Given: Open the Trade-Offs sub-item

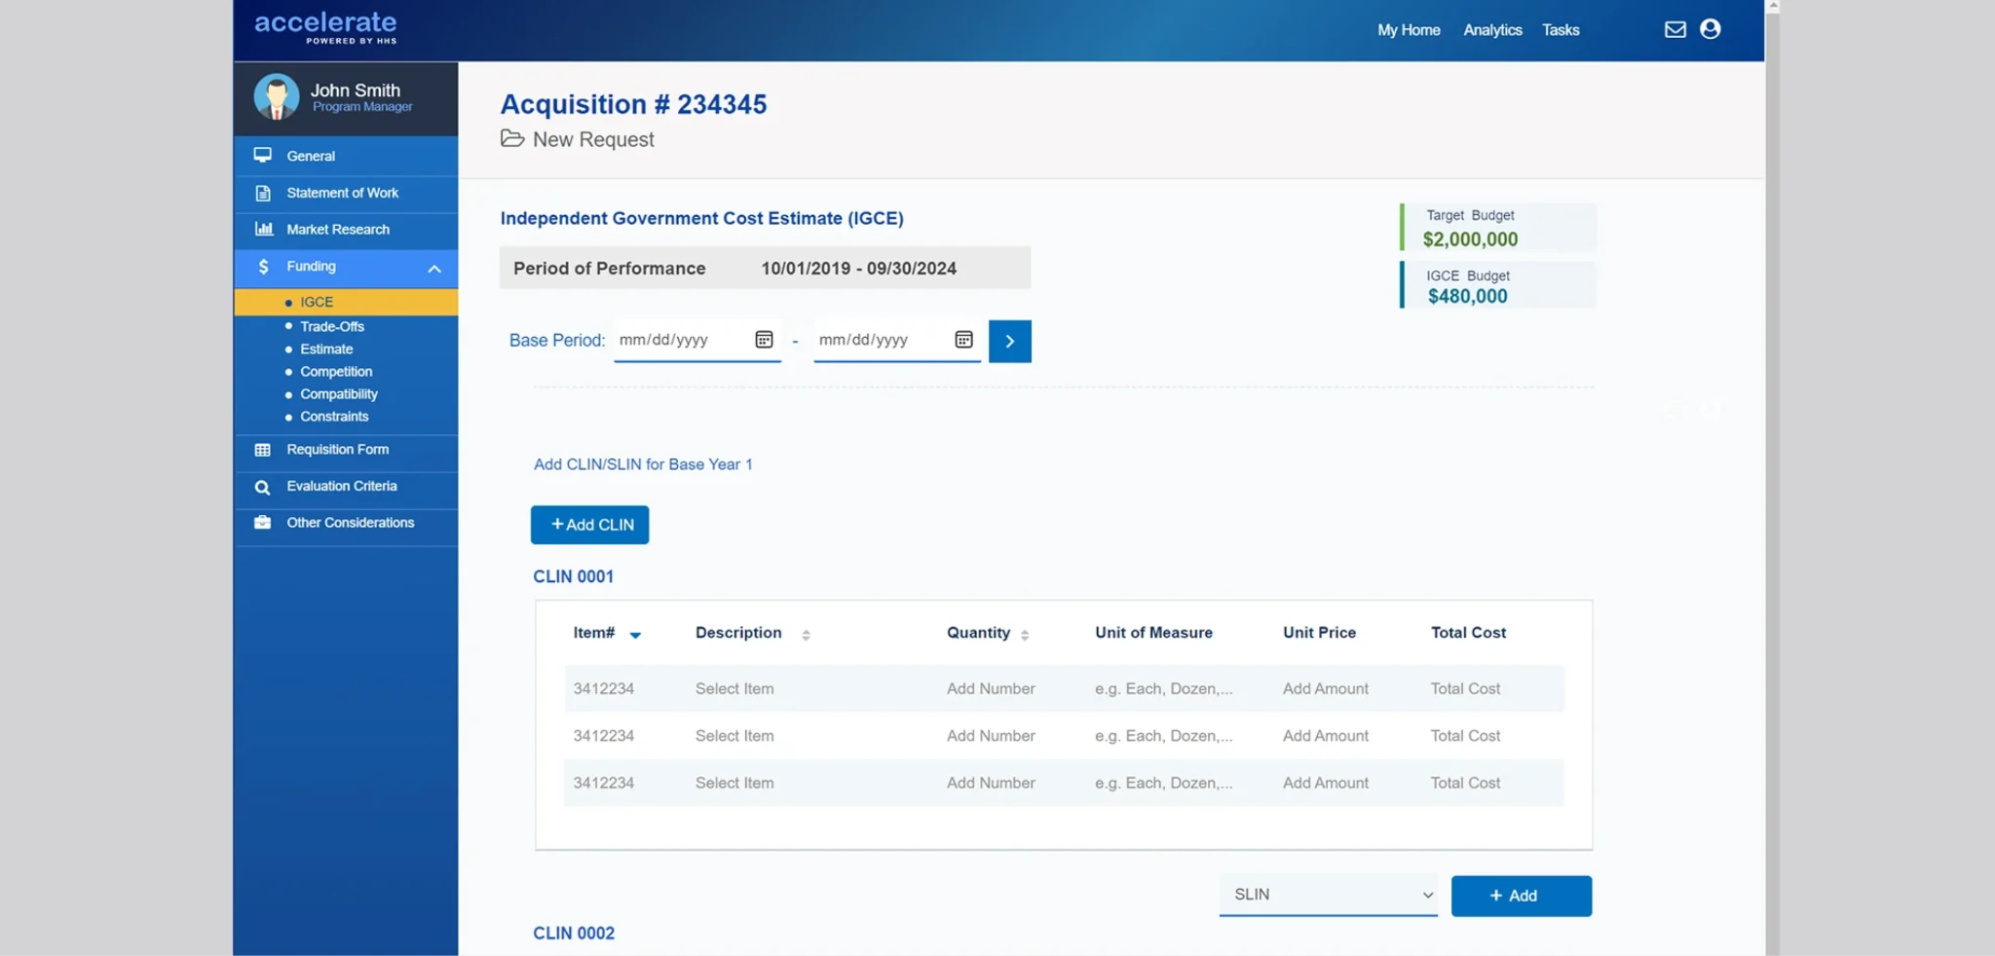Looking at the screenshot, I should 332,326.
